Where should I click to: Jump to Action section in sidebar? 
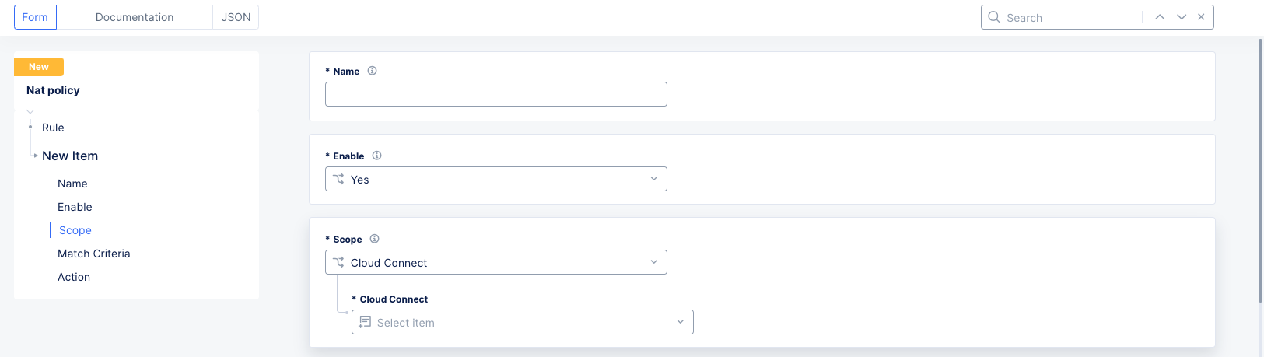click(x=74, y=277)
